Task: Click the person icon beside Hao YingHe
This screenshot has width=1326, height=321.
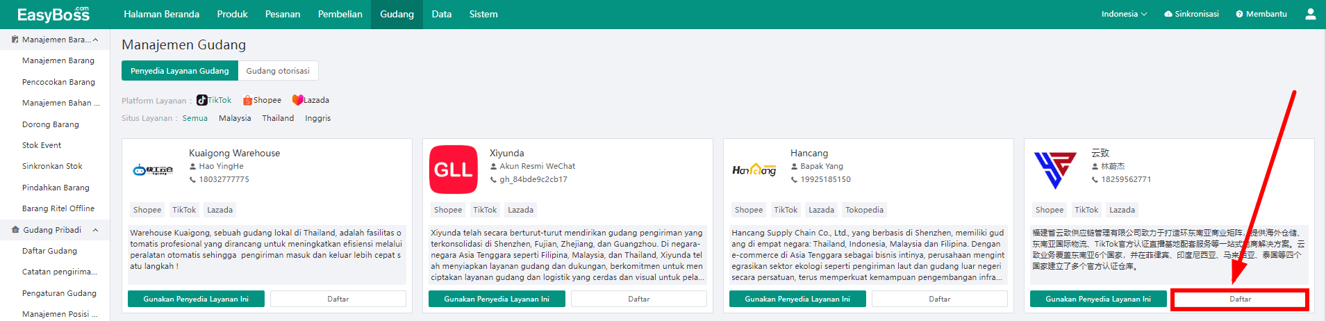Action: (x=192, y=166)
